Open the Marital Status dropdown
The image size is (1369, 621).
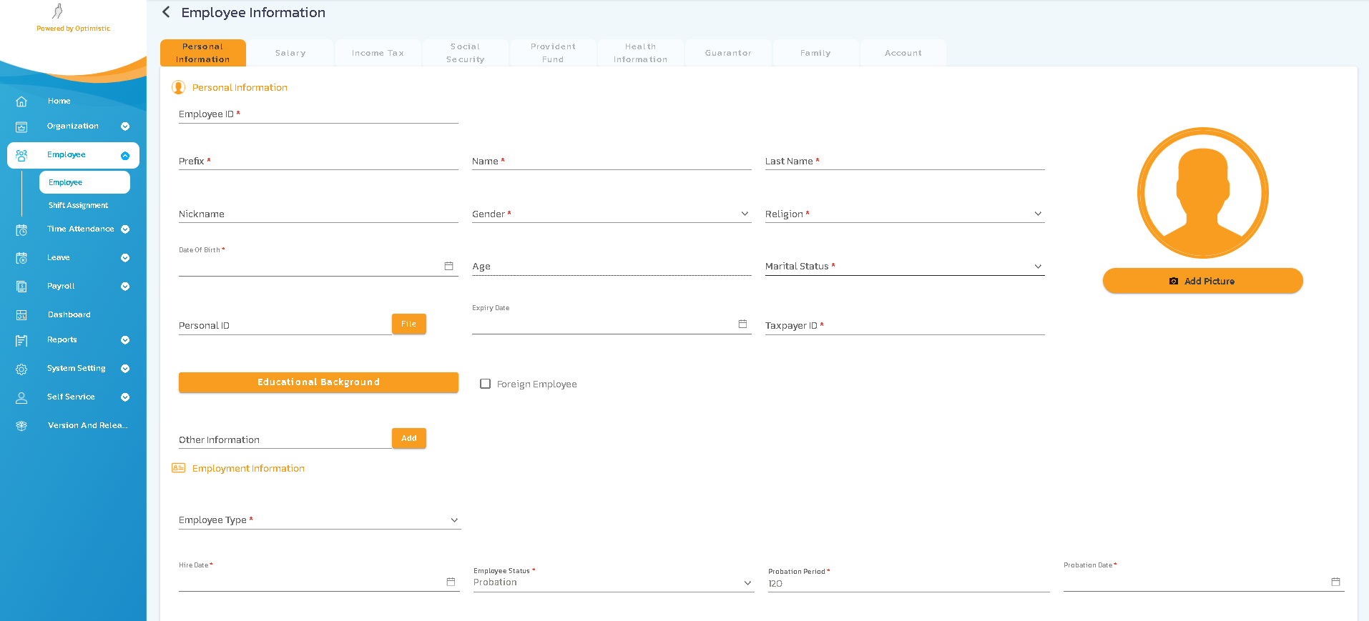coord(1038,267)
